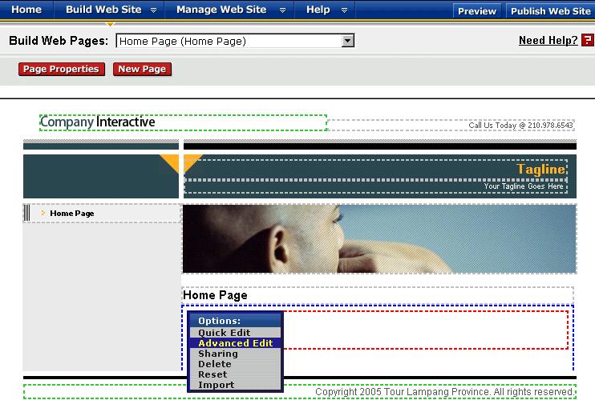Choose Sharing from Options menu
Image resolution: width=595 pixels, height=400 pixels.
(235, 354)
